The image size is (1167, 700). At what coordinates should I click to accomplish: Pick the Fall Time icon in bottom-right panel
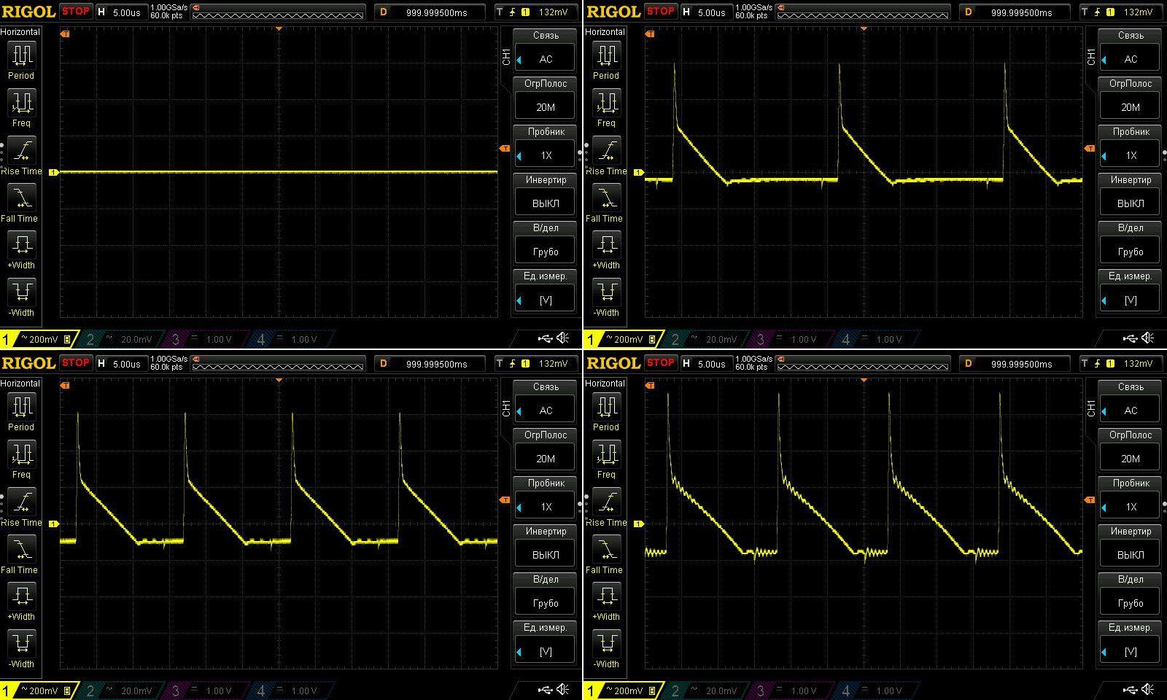click(x=606, y=550)
